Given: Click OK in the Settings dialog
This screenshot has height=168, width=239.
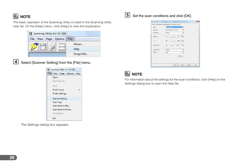Looking at the screenshot, I should pyautogui.click(x=175, y=65).
